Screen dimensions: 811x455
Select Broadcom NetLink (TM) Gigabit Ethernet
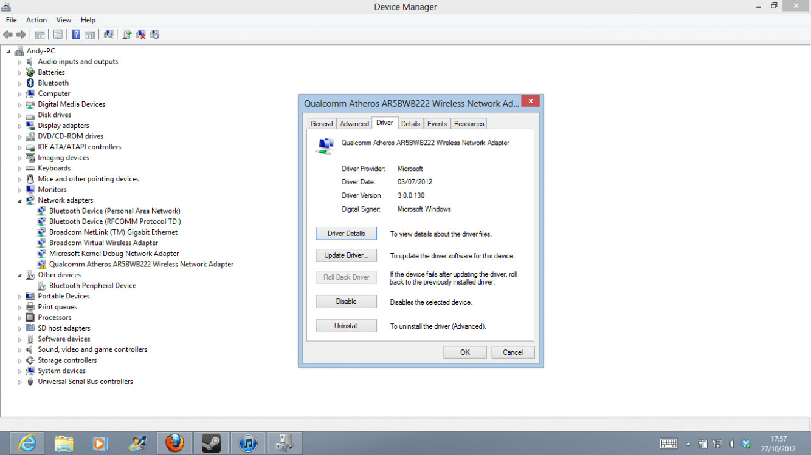[x=114, y=232]
